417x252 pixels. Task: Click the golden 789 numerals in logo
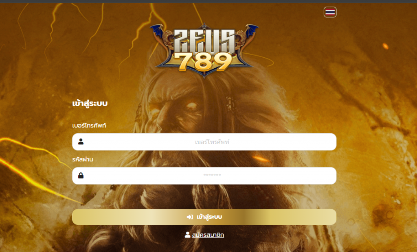[205, 62]
